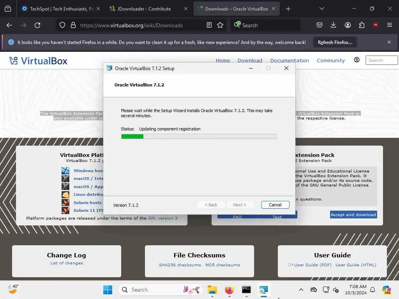The width and height of the screenshot is (399, 299).
Task: Click Cancel in the Setup wizard
Action: click(x=275, y=205)
